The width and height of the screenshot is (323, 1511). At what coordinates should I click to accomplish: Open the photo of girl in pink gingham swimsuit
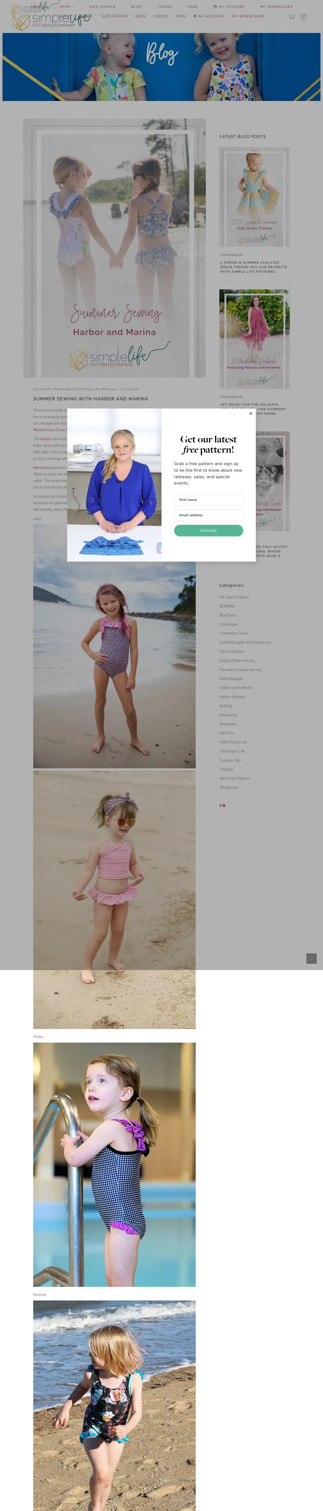coord(114,899)
